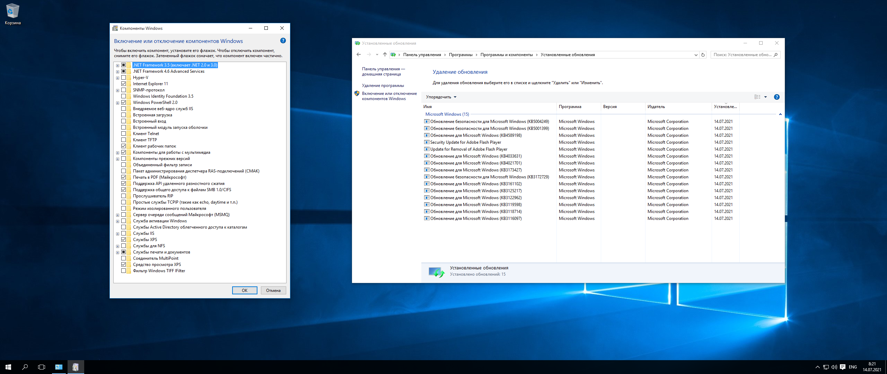Image resolution: width=887 pixels, height=374 pixels.
Task: Click the icon of Security Update for Adobe Flash Player
Action: pyautogui.click(x=427, y=142)
